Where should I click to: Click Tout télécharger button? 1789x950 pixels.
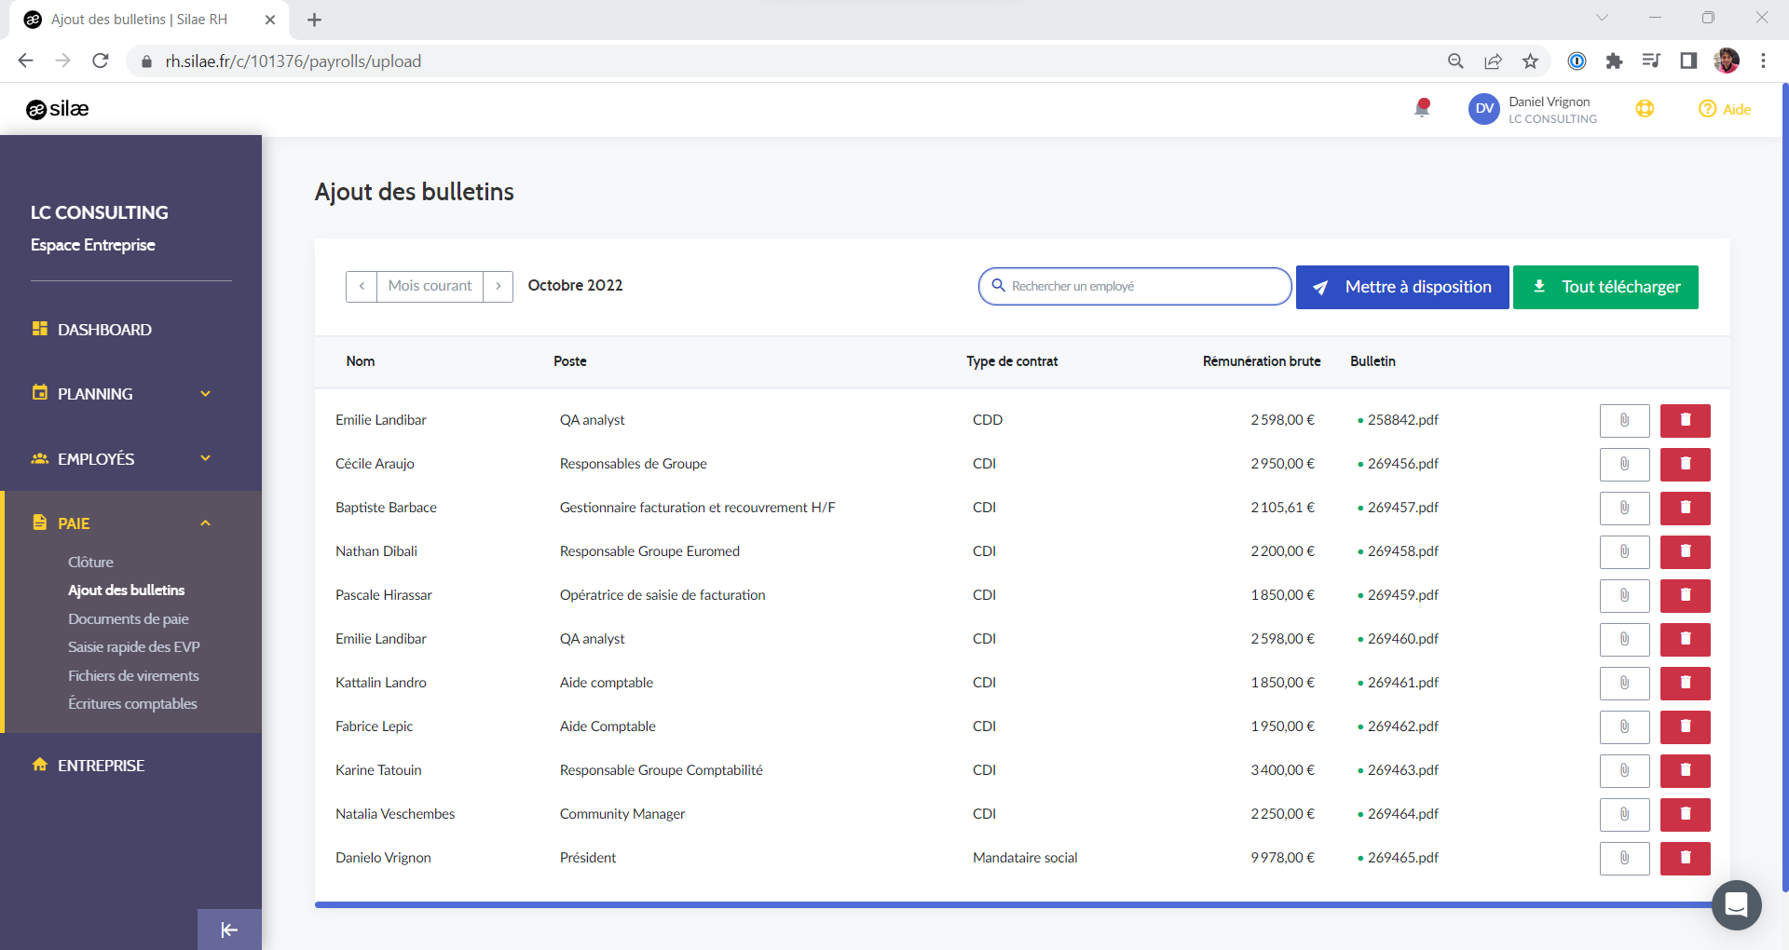1605,287
